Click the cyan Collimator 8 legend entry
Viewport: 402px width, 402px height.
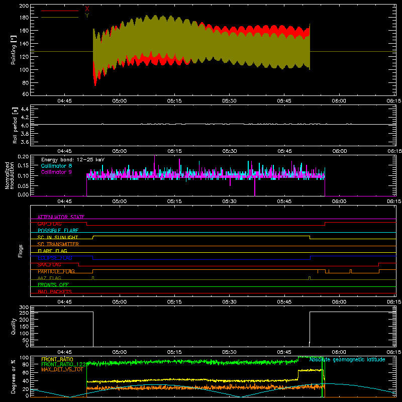(56, 166)
